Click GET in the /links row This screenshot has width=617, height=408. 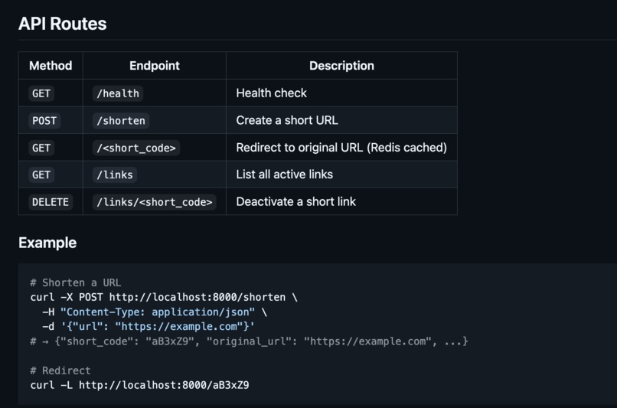tap(41, 175)
